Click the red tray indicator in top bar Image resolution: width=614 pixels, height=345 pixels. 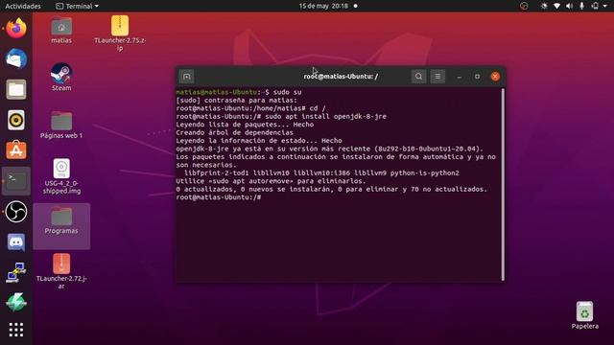pyautogui.click(x=524, y=6)
